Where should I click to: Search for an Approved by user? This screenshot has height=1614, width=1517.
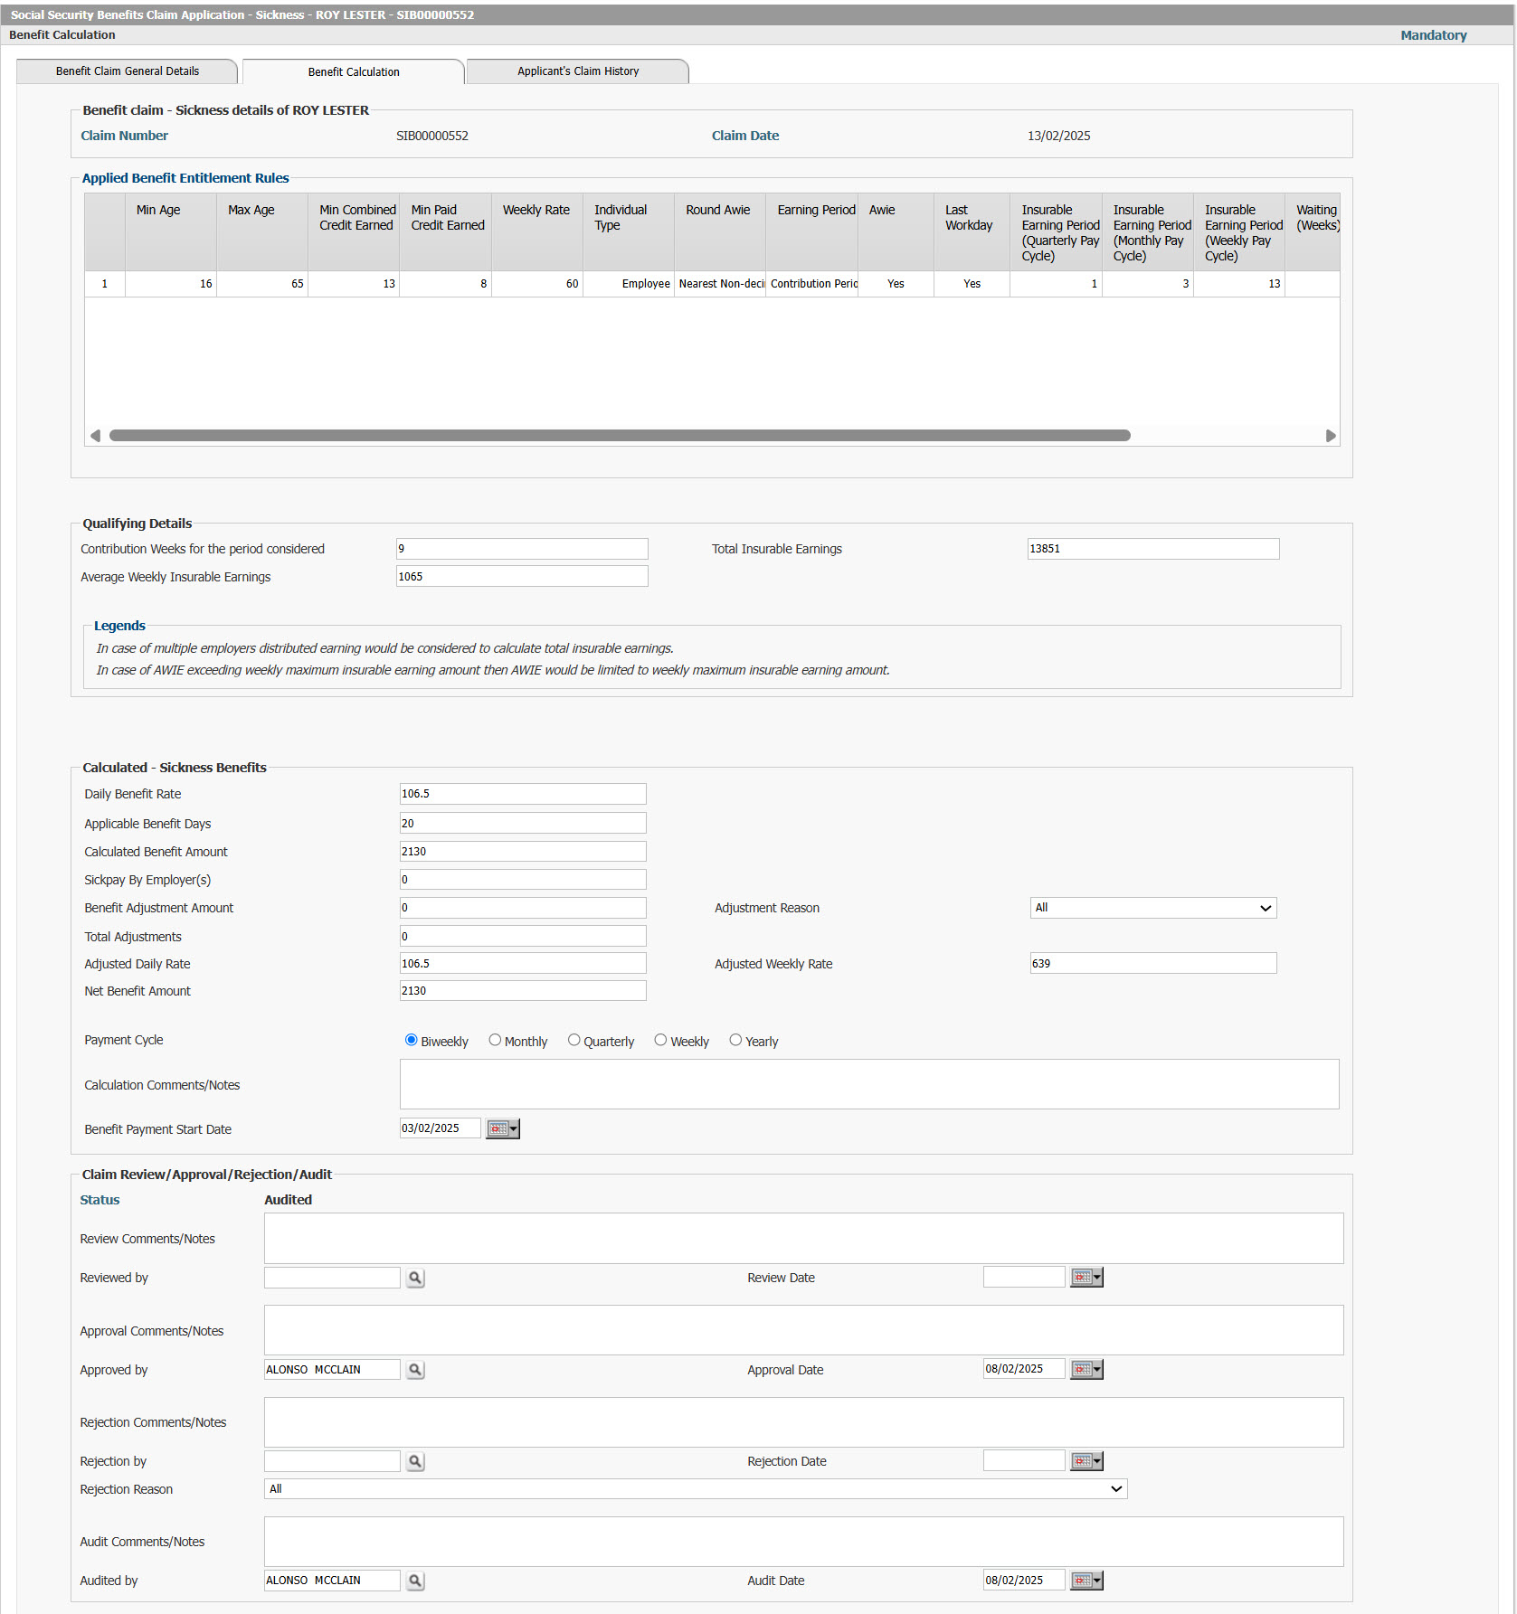click(415, 1370)
